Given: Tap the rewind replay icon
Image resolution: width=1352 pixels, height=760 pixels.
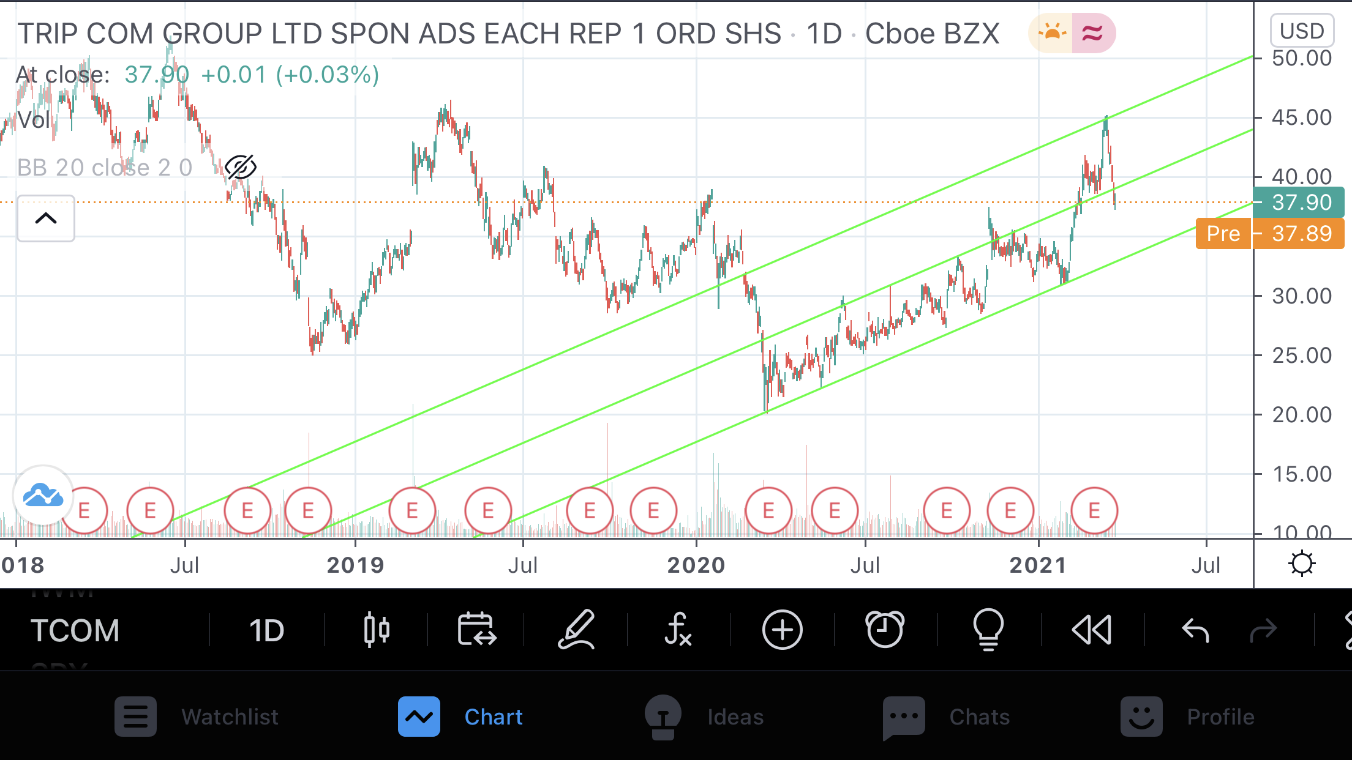Looking at the screenshot, I should (x=1092, y=630).
